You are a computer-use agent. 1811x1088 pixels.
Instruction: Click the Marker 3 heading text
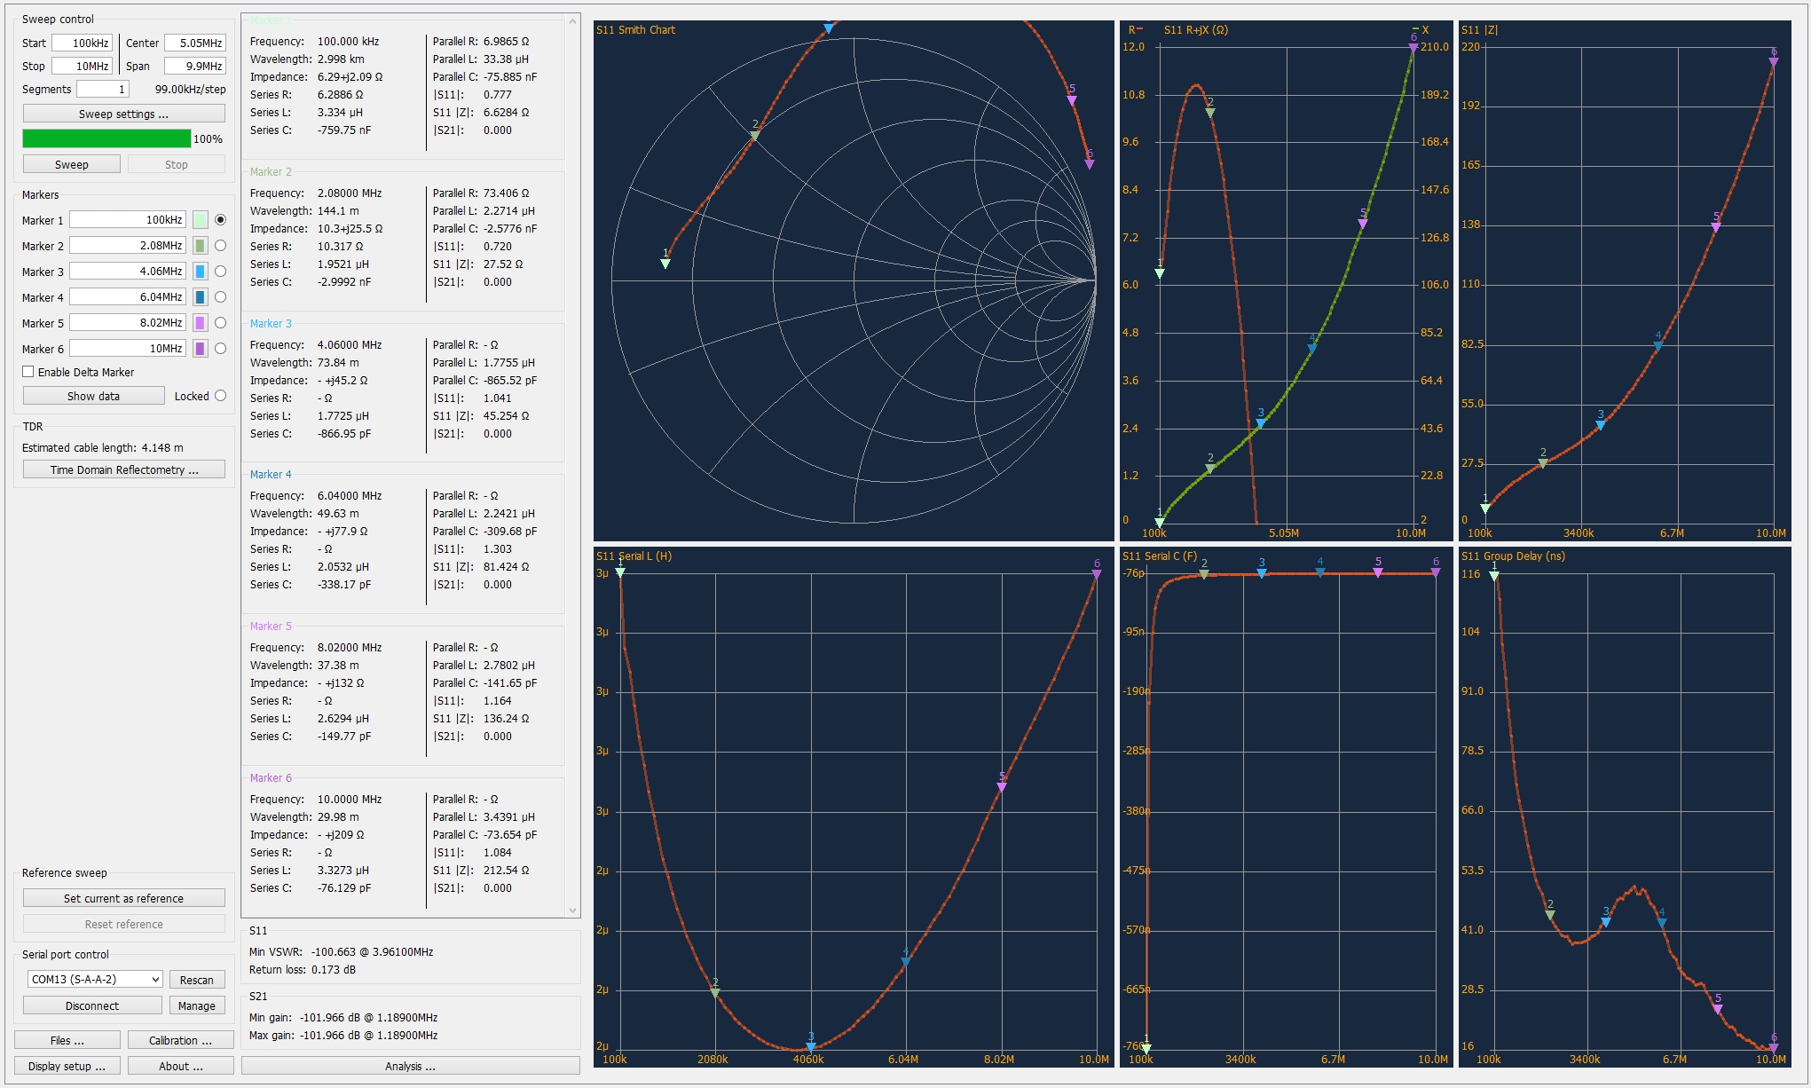271,323
